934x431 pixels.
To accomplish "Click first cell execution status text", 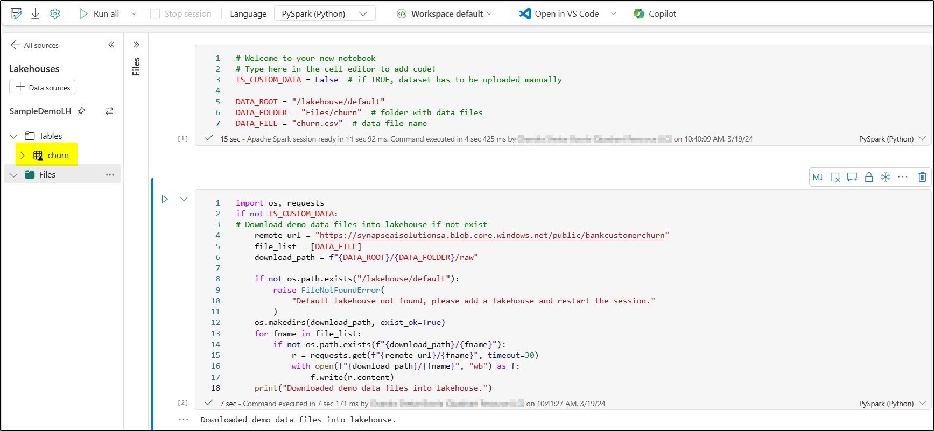I will coord(486,139).
